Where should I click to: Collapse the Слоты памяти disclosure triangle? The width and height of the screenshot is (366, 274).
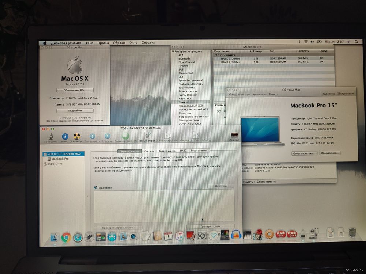click(216, 55)
